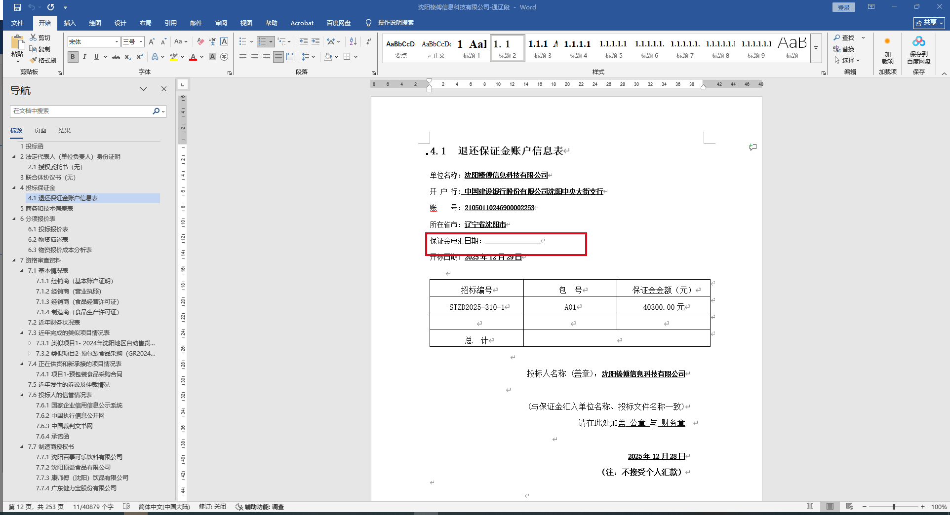The height and width of the screenshot is (515, 950).
Task: Click the Format Painter (格式刷) button
Action: coord(43,60)
